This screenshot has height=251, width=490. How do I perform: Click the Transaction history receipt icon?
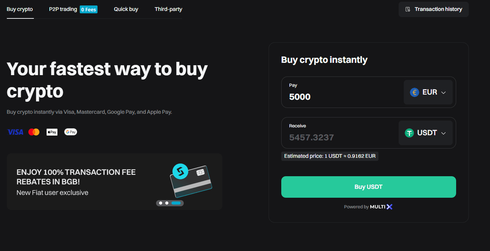click(408, 9)
